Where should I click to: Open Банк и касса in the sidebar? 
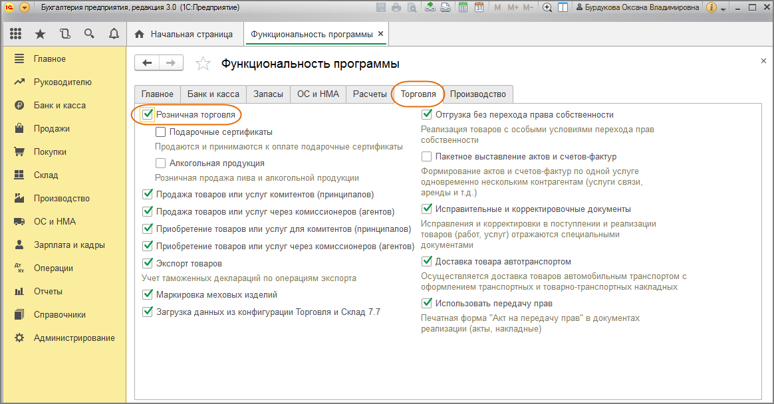coord(64,105)
